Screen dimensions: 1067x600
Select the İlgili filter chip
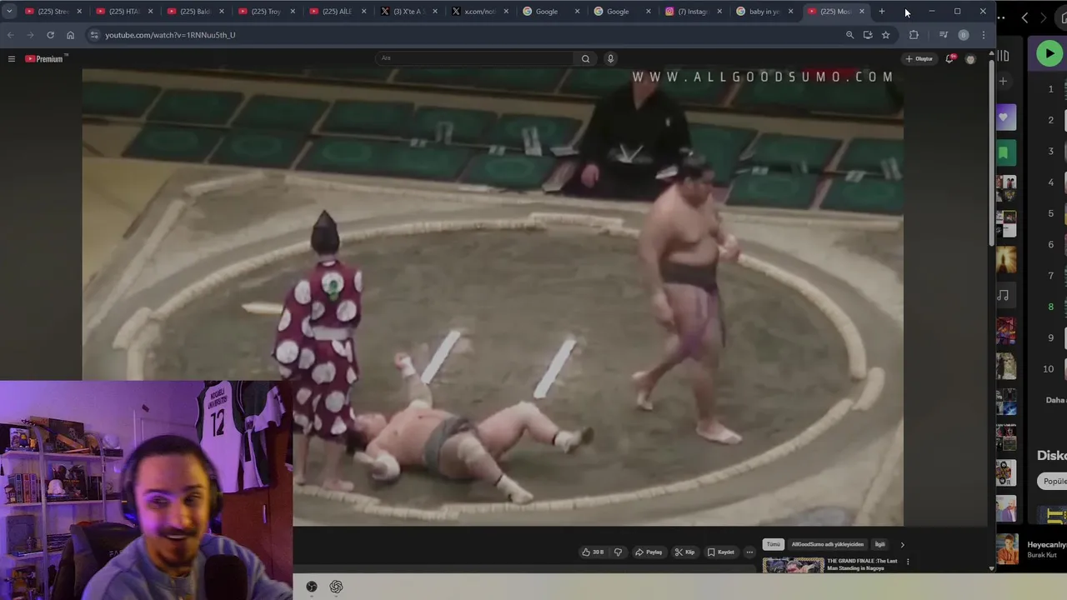[879, 544]
